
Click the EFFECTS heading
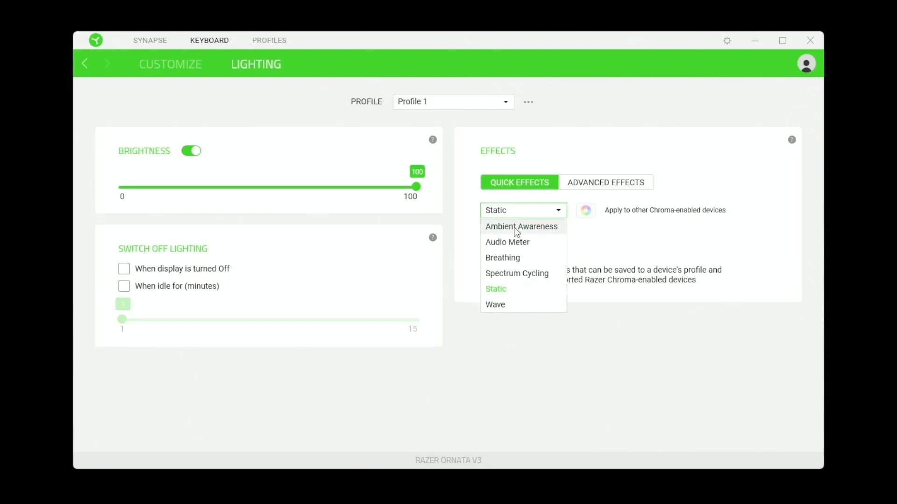498,151
